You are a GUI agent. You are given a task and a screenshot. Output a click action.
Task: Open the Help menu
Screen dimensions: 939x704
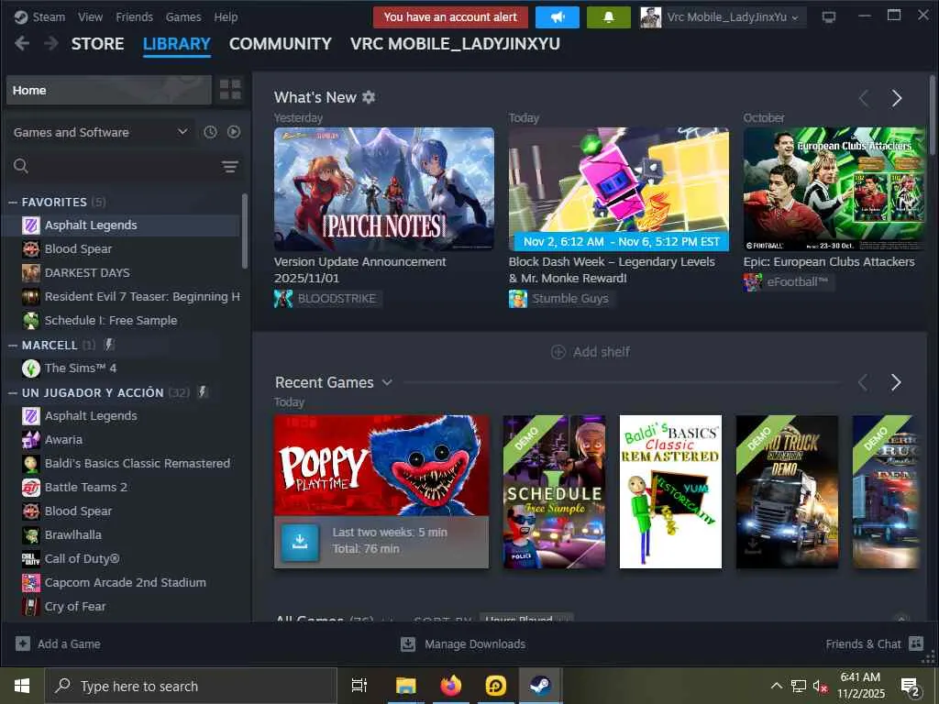point(226,17)
